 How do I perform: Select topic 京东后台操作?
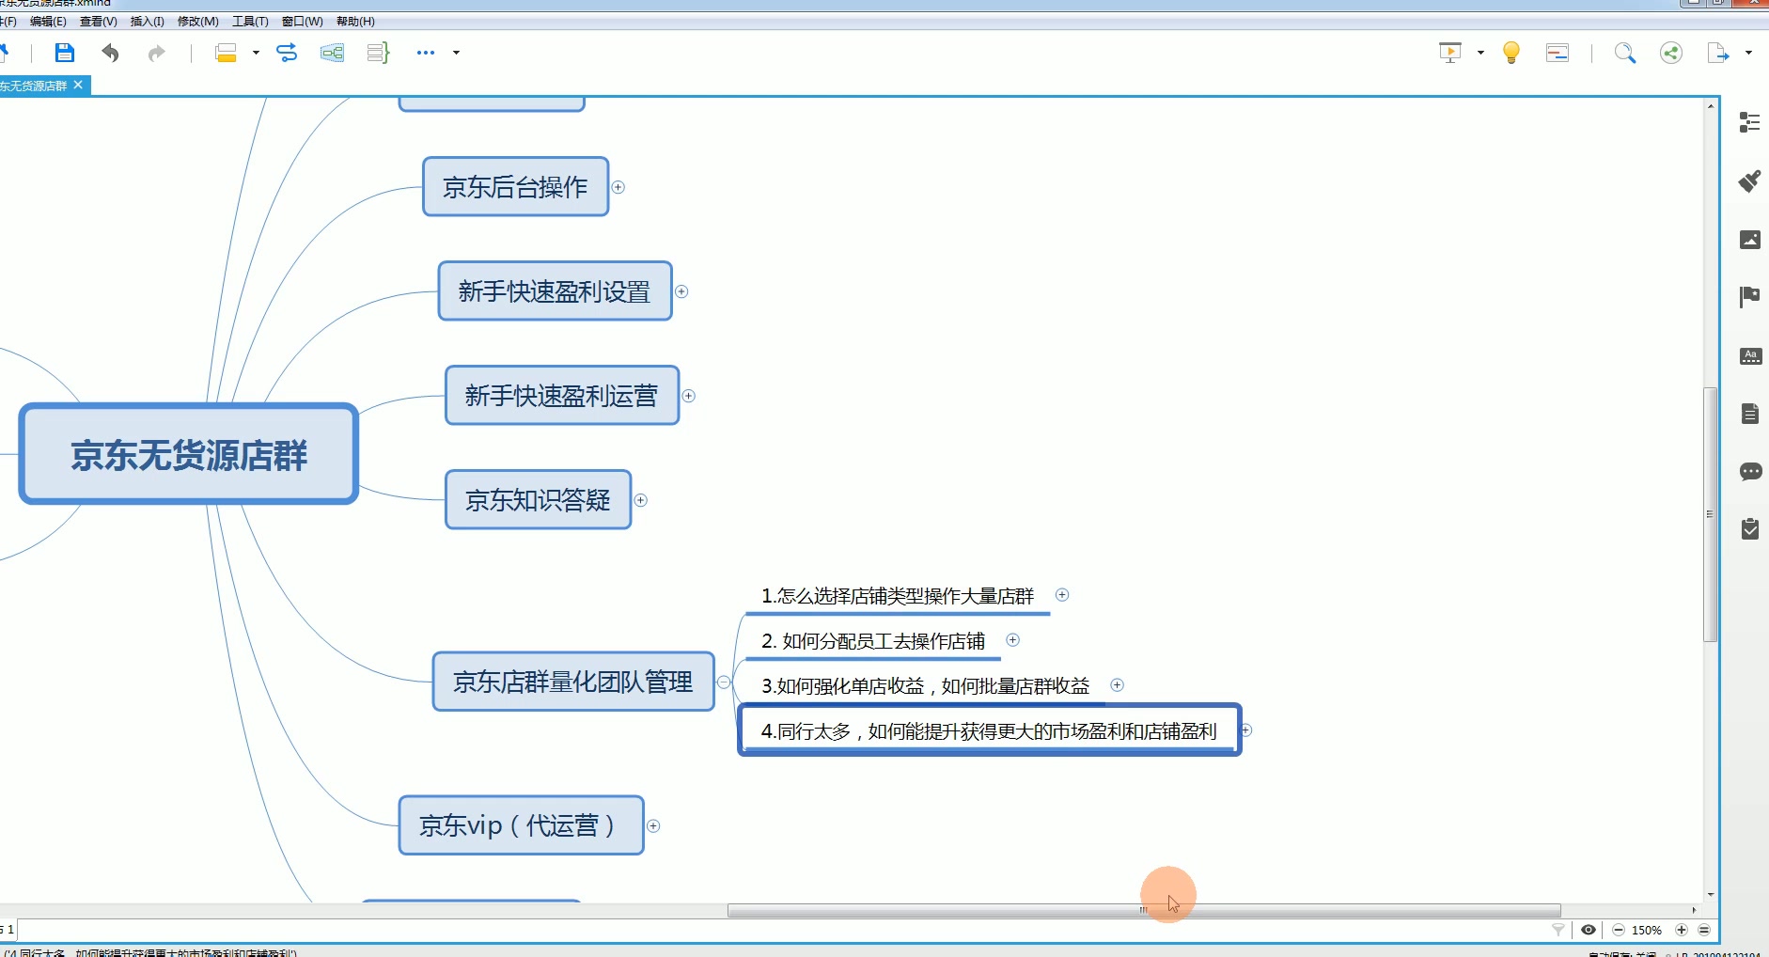point(515,187)
